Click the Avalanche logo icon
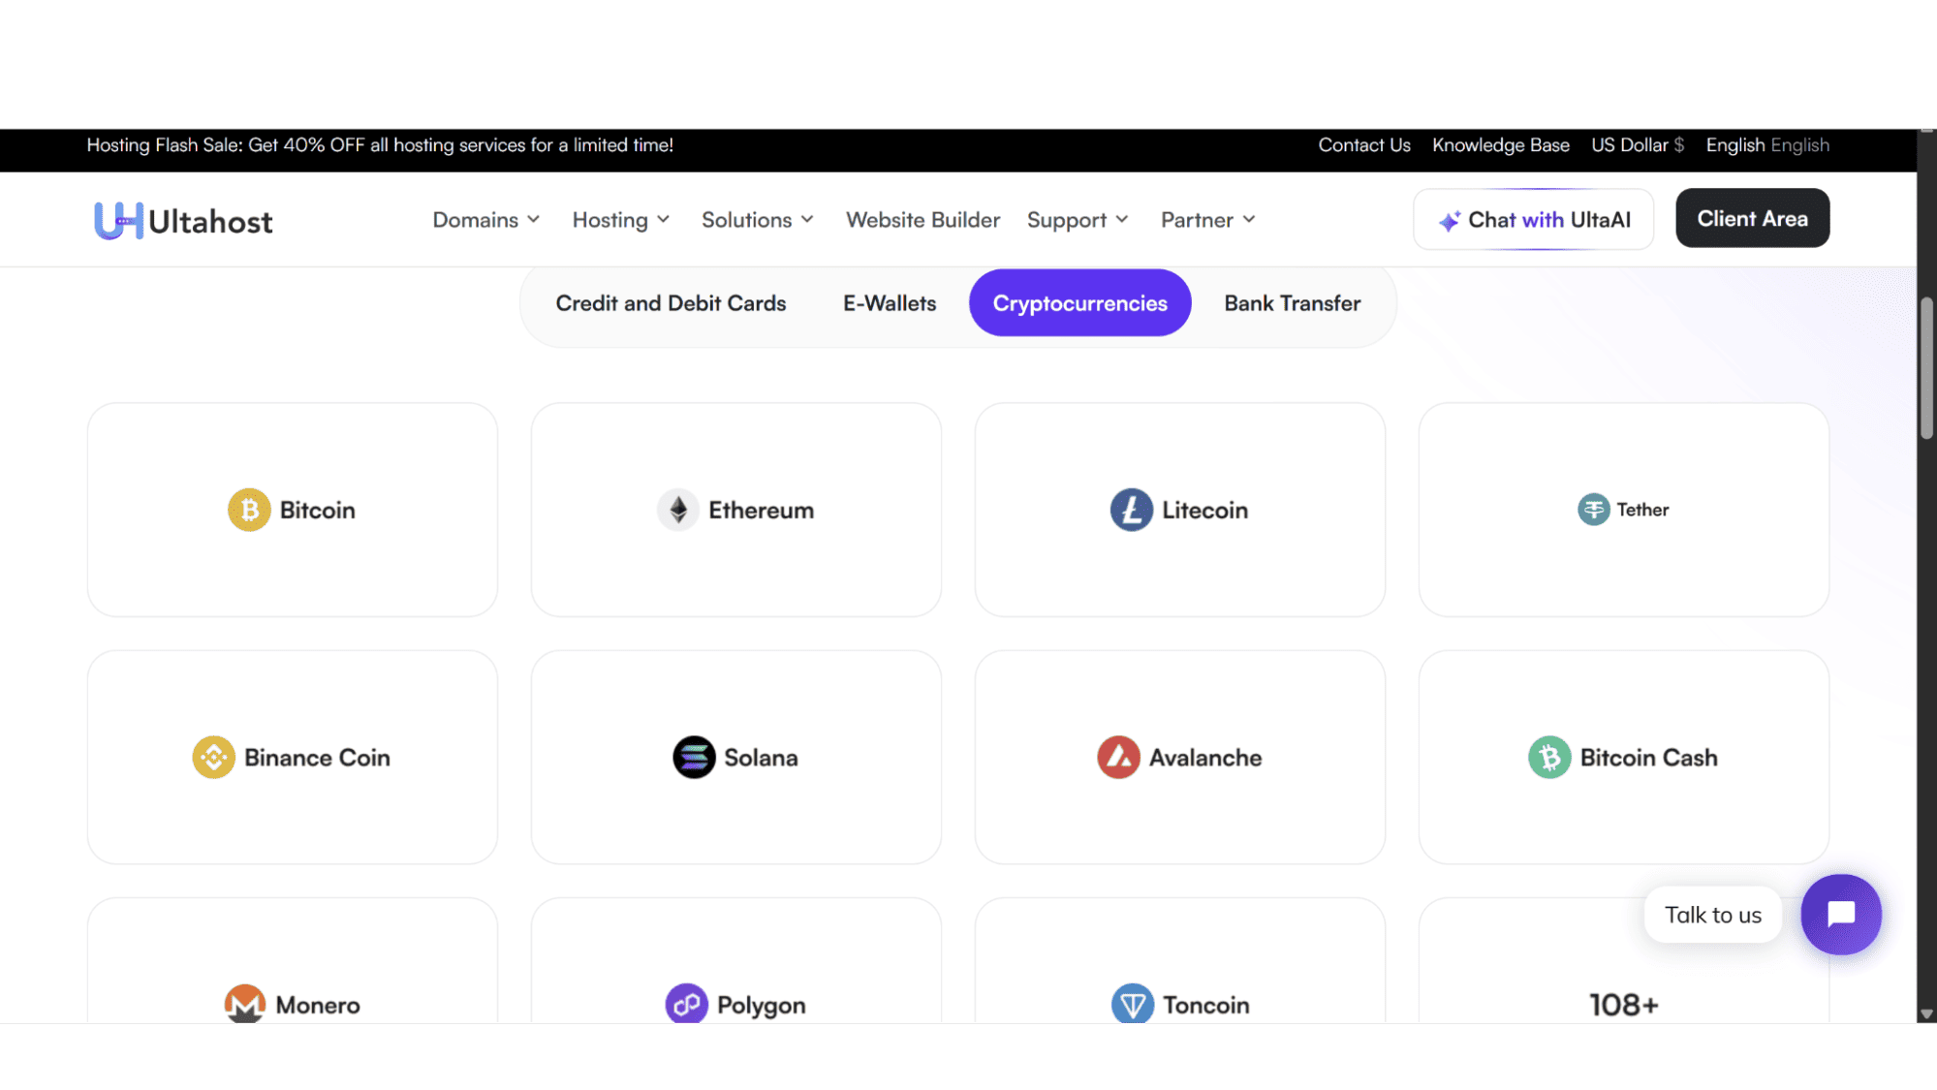Image resolution: width=1937 pixels, height=1090 pixels. click(x=1118, y=758)
